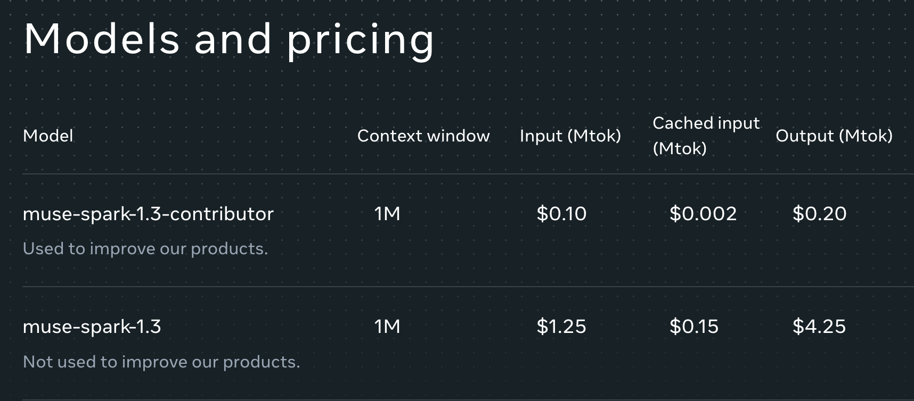Image resolution: width=914 pixels, height=401 pixels.
Task: Select the Cached input (Mtok) header
Action: 706,136
